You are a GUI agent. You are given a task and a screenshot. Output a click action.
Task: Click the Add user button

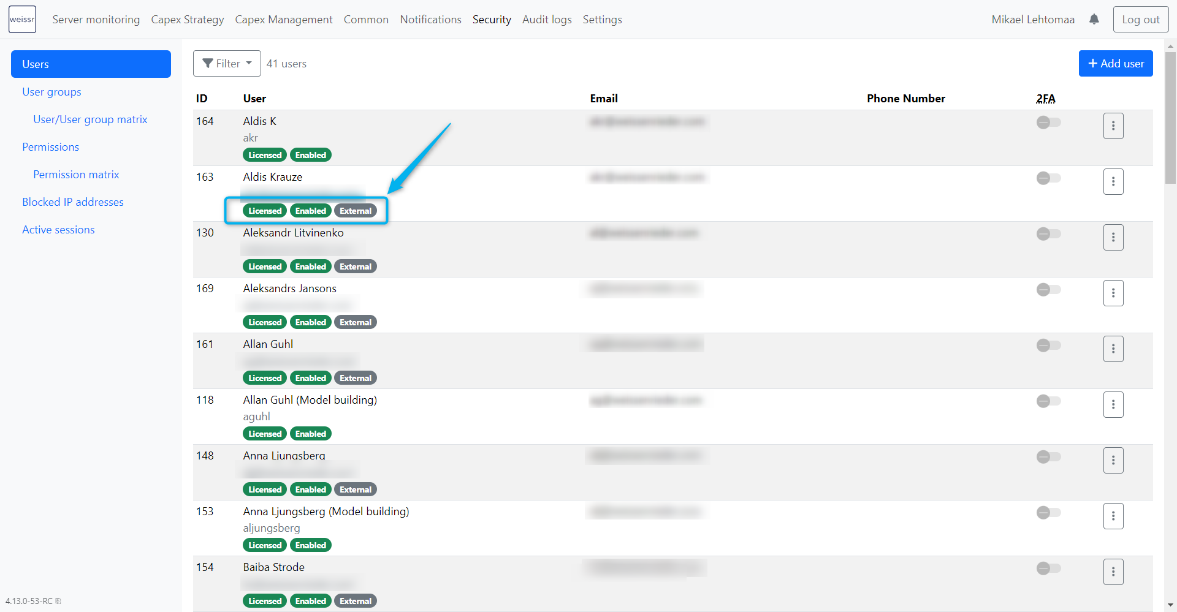(x=1116, y=64)
